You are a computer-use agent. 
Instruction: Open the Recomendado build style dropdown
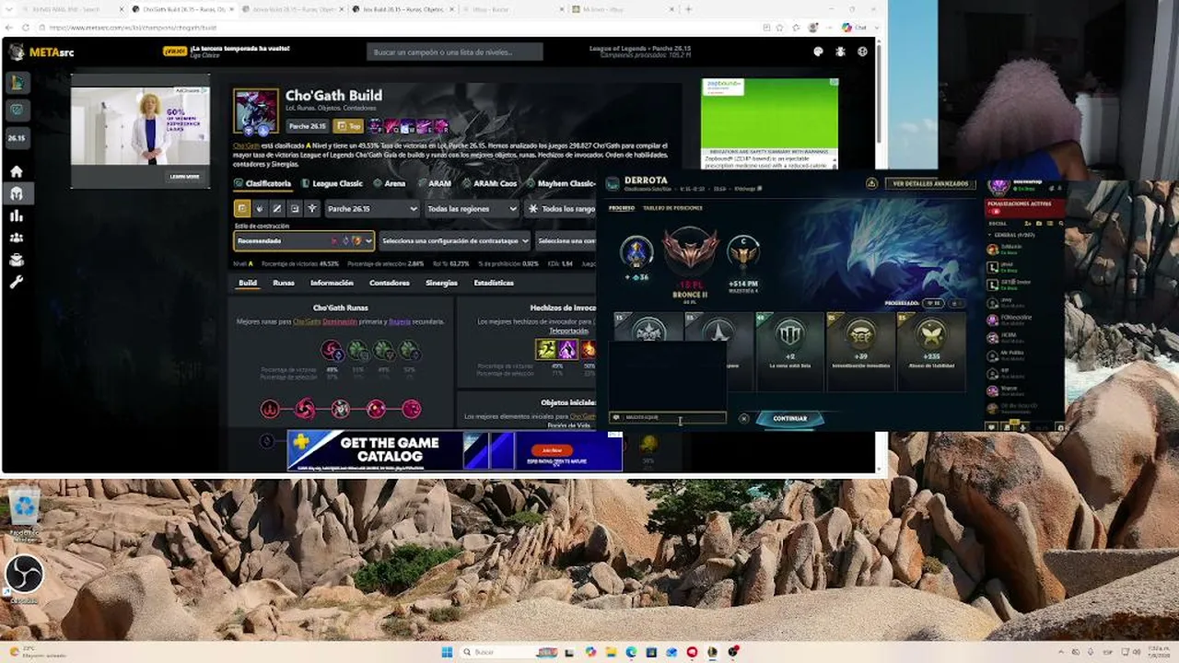click(304, 241)
